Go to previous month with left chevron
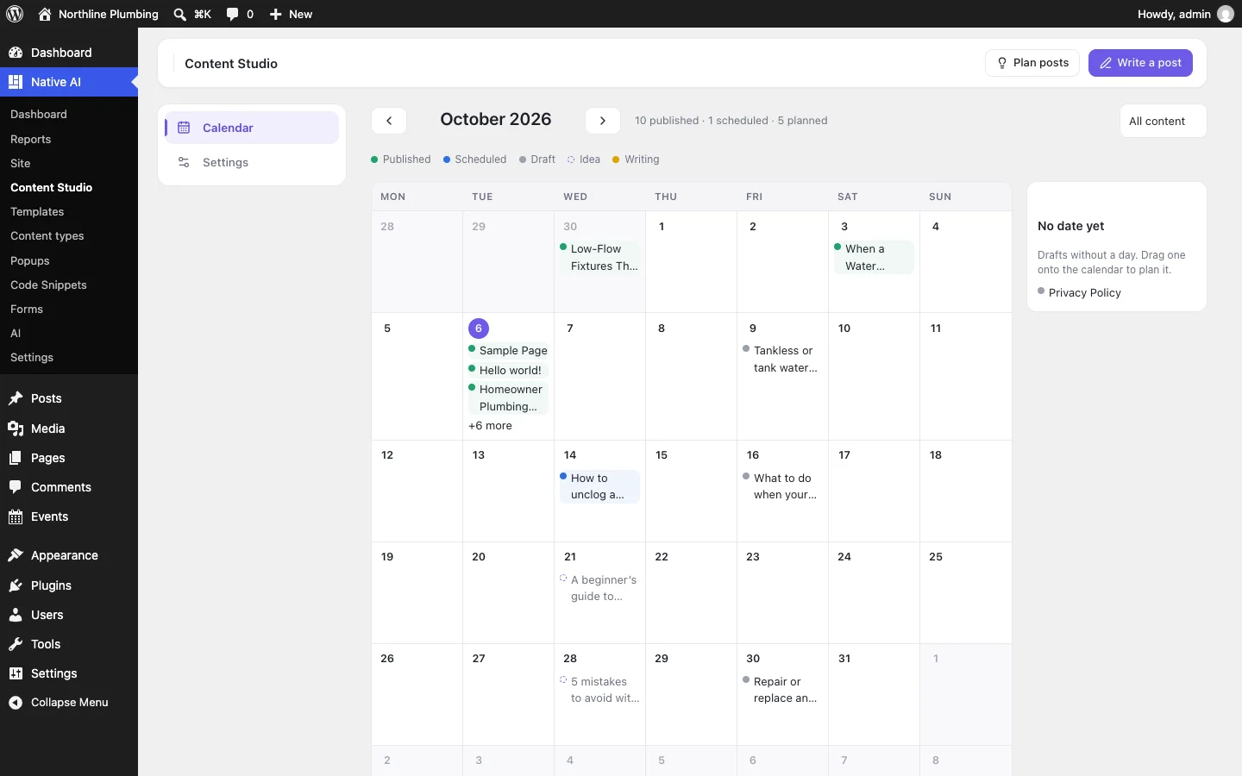 click(389, 121)
